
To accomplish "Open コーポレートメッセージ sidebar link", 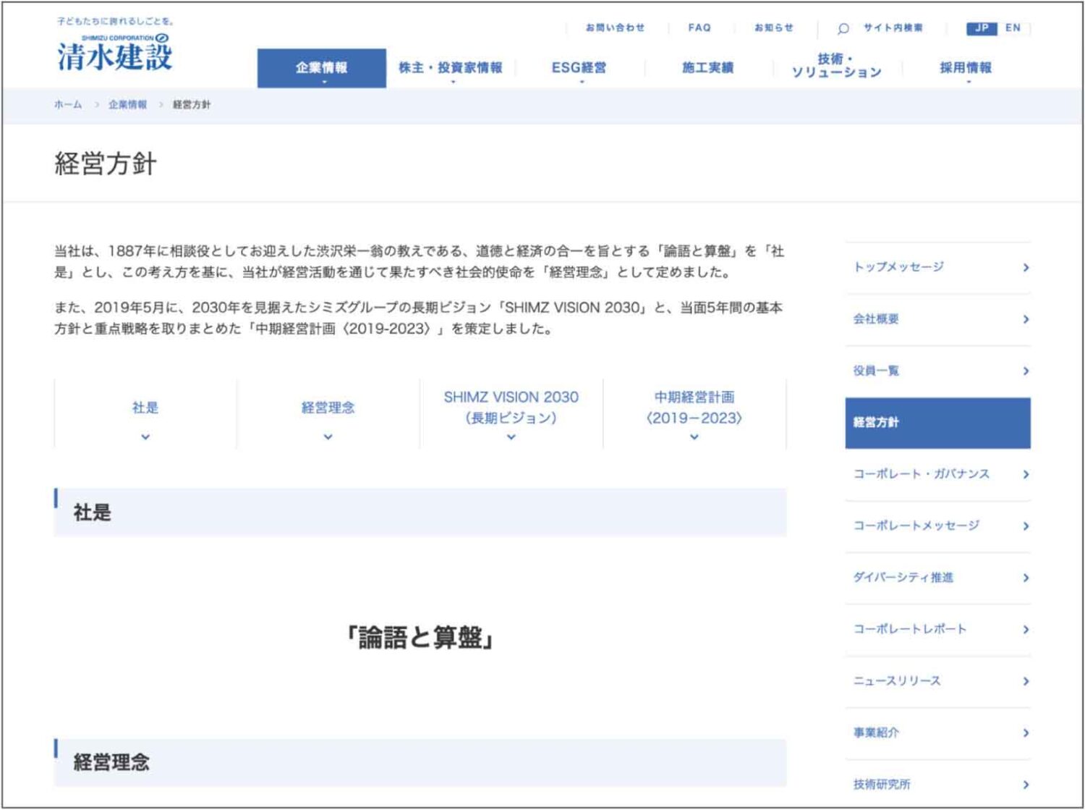I will pyautogui.click(x=938, y=526).
